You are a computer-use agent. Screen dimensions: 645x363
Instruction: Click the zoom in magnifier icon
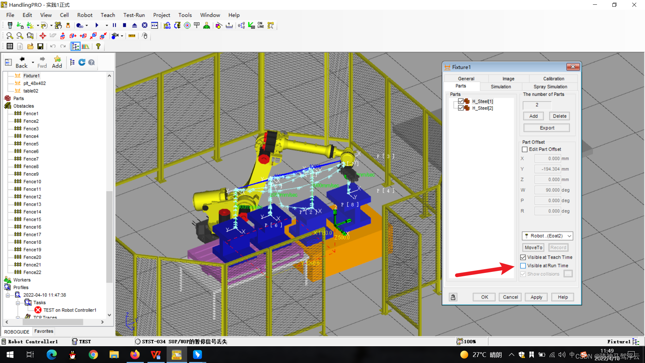click(10, 36)
